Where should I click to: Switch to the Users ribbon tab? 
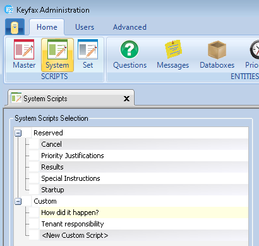[85, 27]
